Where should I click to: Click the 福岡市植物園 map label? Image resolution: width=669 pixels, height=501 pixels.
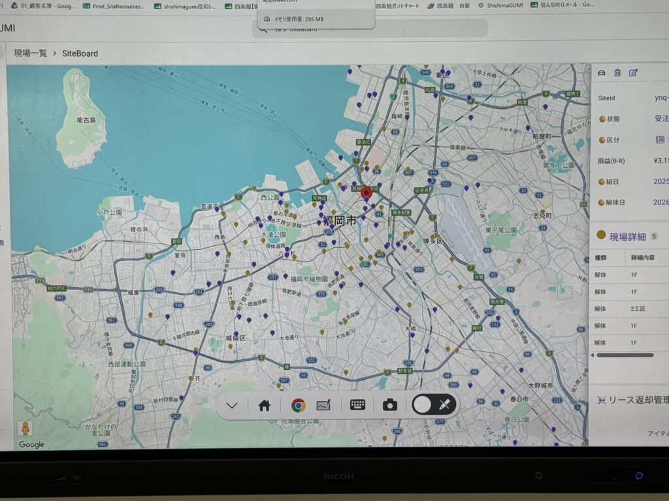[309, 279]
